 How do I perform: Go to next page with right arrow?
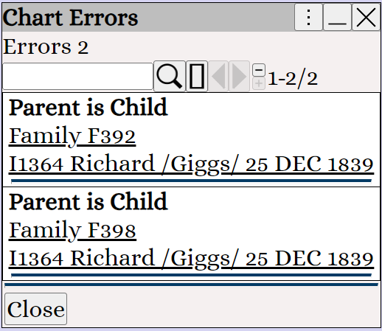coord(239,76)
